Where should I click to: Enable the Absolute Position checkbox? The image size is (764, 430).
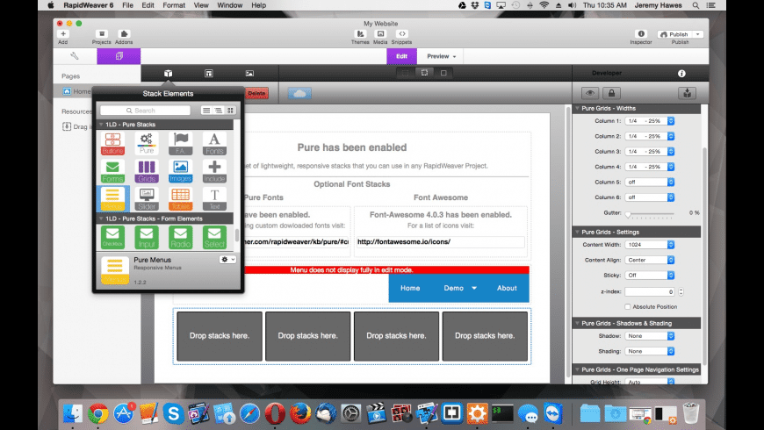[628, 307]
